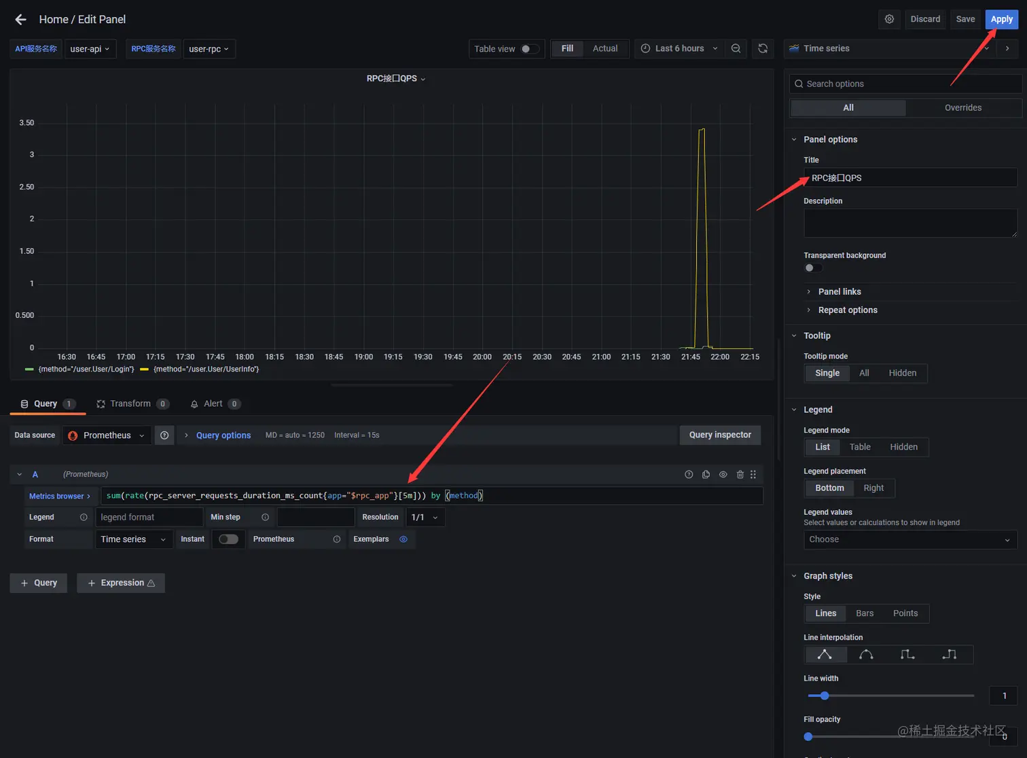
Task: Set Legend mode to Table
Action: (860, 447)
